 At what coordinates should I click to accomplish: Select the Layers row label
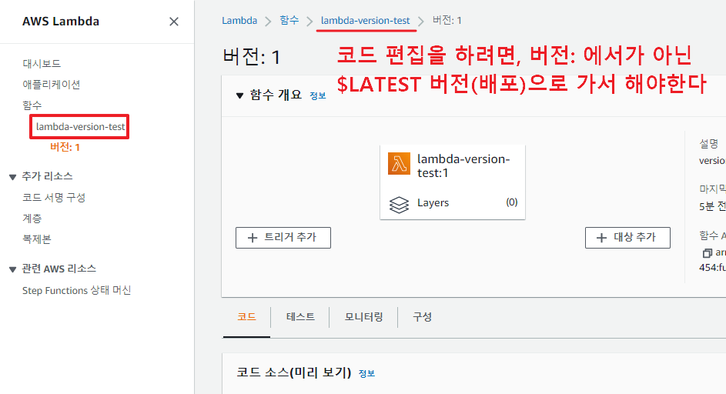point(433,203)
